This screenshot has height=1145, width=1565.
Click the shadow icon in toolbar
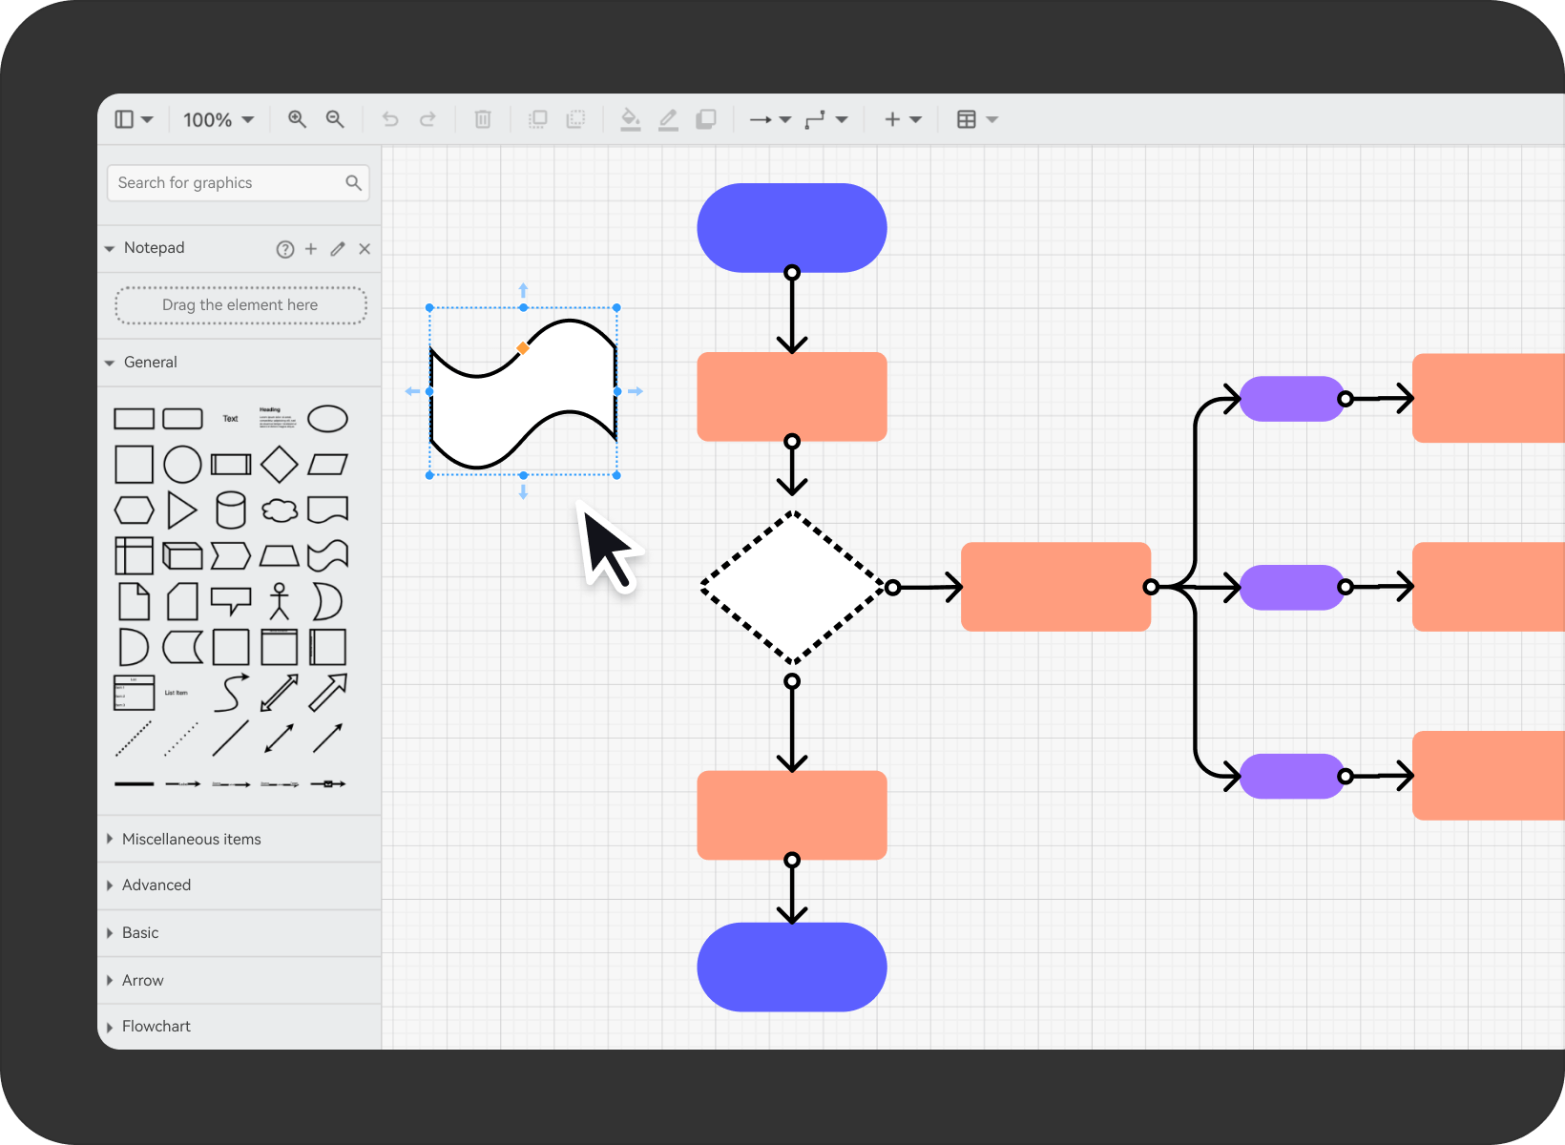[706, 119]
